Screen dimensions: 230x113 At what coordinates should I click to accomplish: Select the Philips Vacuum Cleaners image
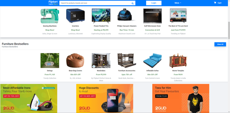pyautogui.click(x=127, y=16)
